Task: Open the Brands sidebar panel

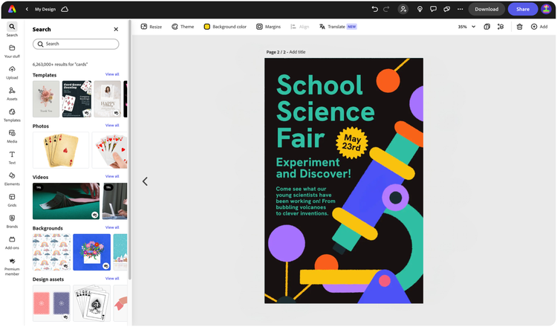Action: pyautogui.click(x=12, y=221)
